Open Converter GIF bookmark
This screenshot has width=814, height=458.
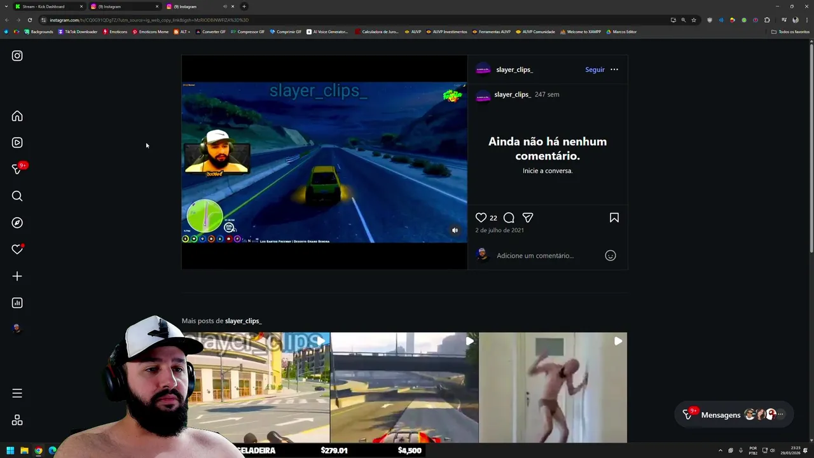tap(210, 32)
